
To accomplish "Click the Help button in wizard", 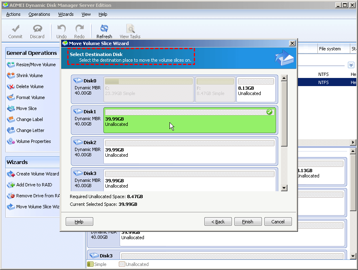I will tap(79, 222).
